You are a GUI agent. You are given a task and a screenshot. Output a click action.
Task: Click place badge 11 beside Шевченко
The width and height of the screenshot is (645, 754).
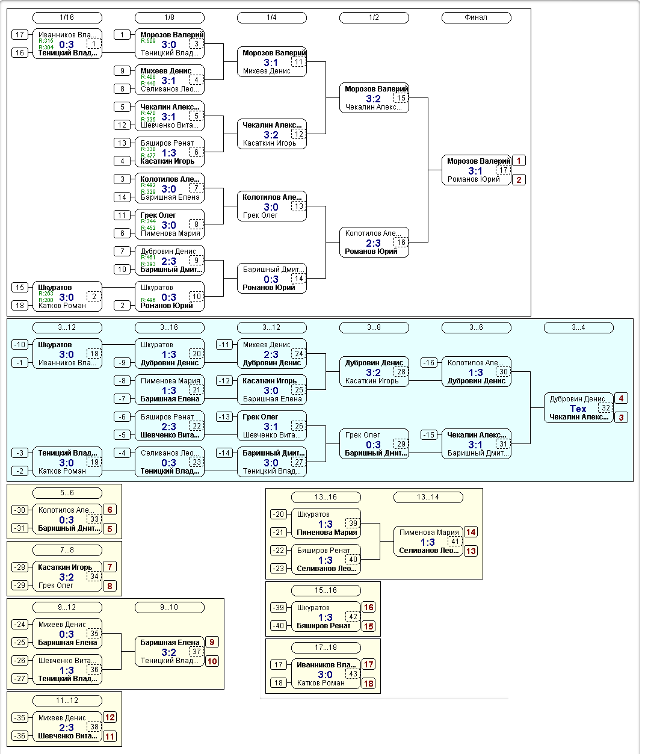pyautogui.click(x=110, y=736)
